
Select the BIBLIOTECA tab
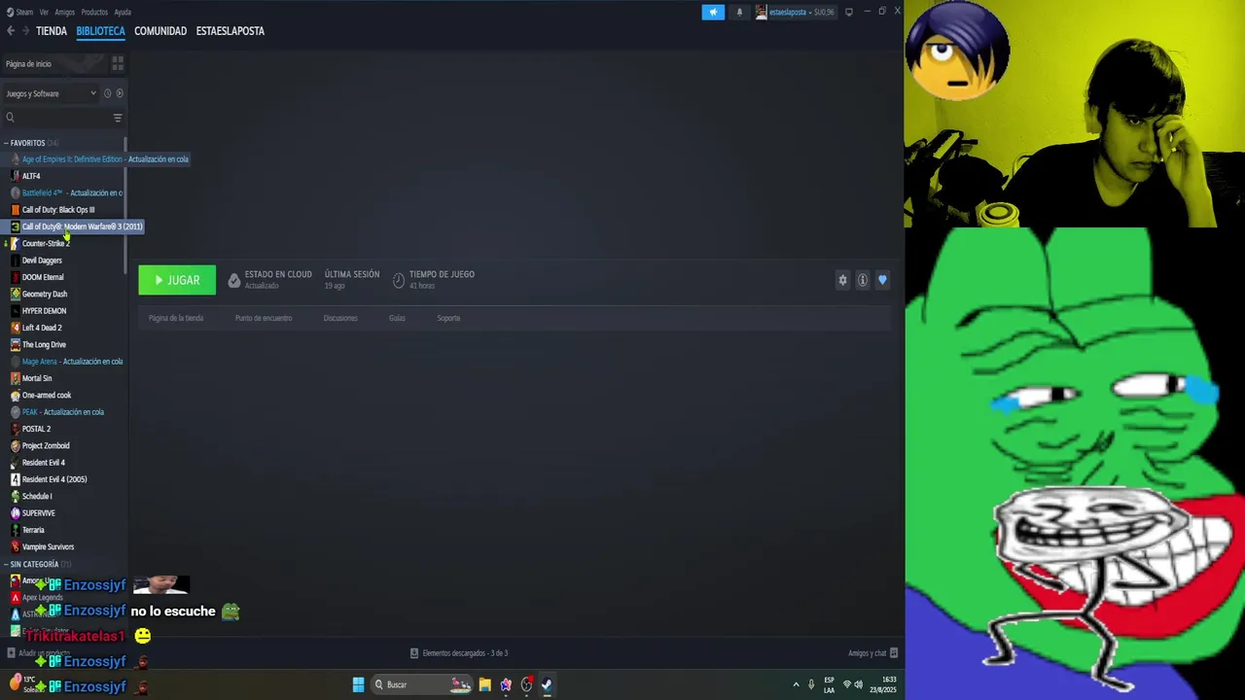(101, 31)
